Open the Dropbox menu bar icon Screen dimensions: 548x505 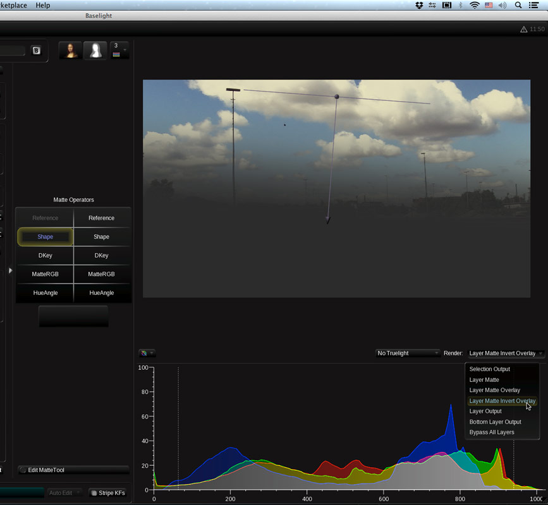pyautogui.click(x=419, y=5)
